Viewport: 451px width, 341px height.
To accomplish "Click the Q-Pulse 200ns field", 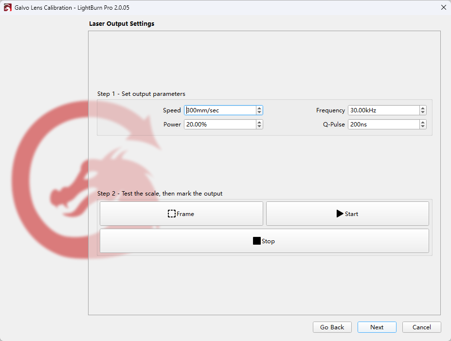I will (x=383, y=125).
